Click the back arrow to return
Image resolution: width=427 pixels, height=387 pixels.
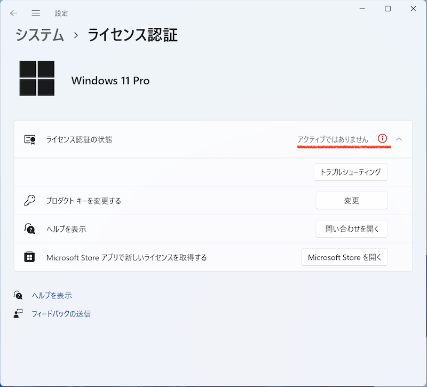(13, 13)
